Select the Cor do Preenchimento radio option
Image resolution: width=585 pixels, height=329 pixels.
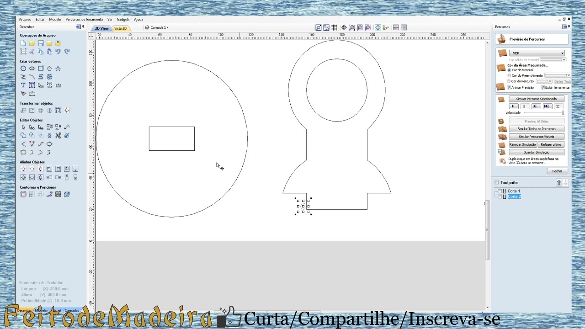510,75
